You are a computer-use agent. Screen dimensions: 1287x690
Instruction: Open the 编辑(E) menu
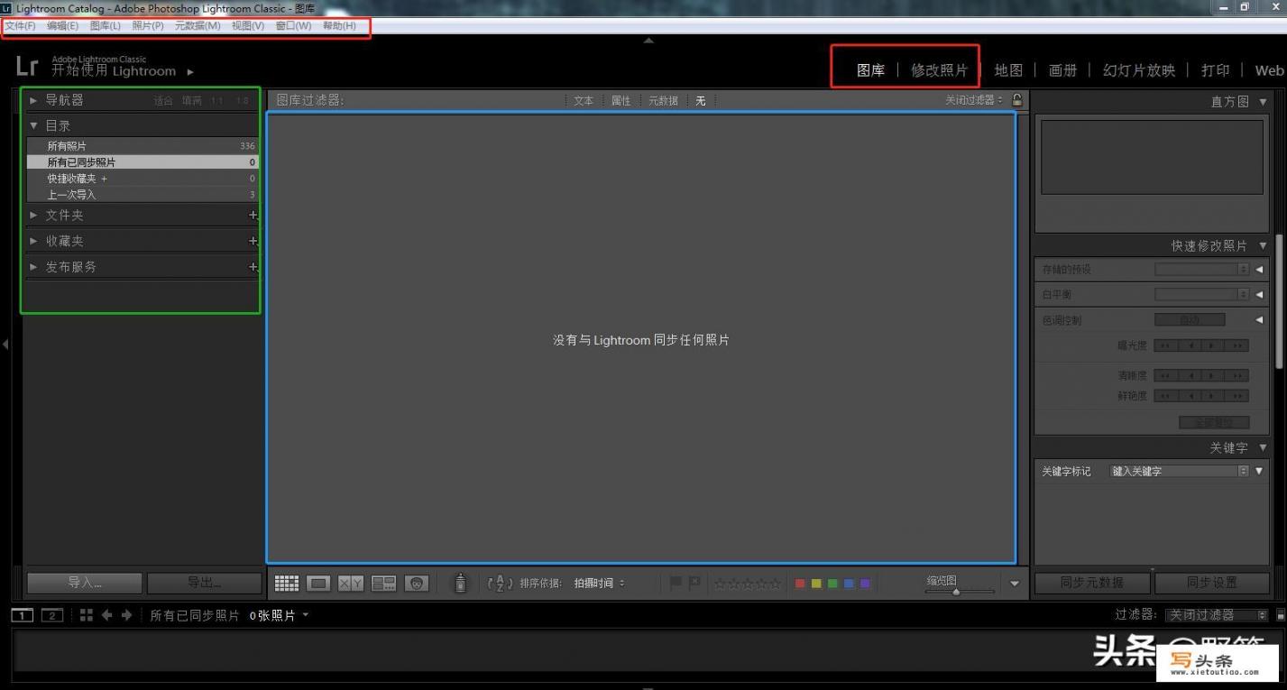click(x=62, y=26)
